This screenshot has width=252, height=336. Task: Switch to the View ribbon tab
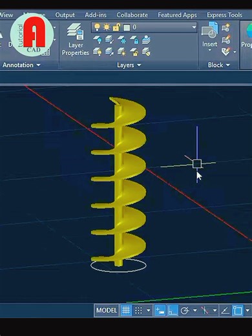coord(6,15)
